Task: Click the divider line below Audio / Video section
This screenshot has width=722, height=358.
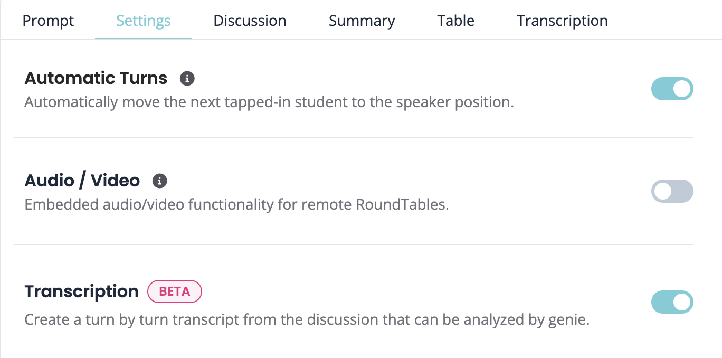Action: pyautogui.click(x=354, y=244)
